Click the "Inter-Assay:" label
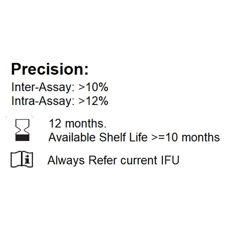The width and height of the screenshot is (232, 232). coord(43,87)
